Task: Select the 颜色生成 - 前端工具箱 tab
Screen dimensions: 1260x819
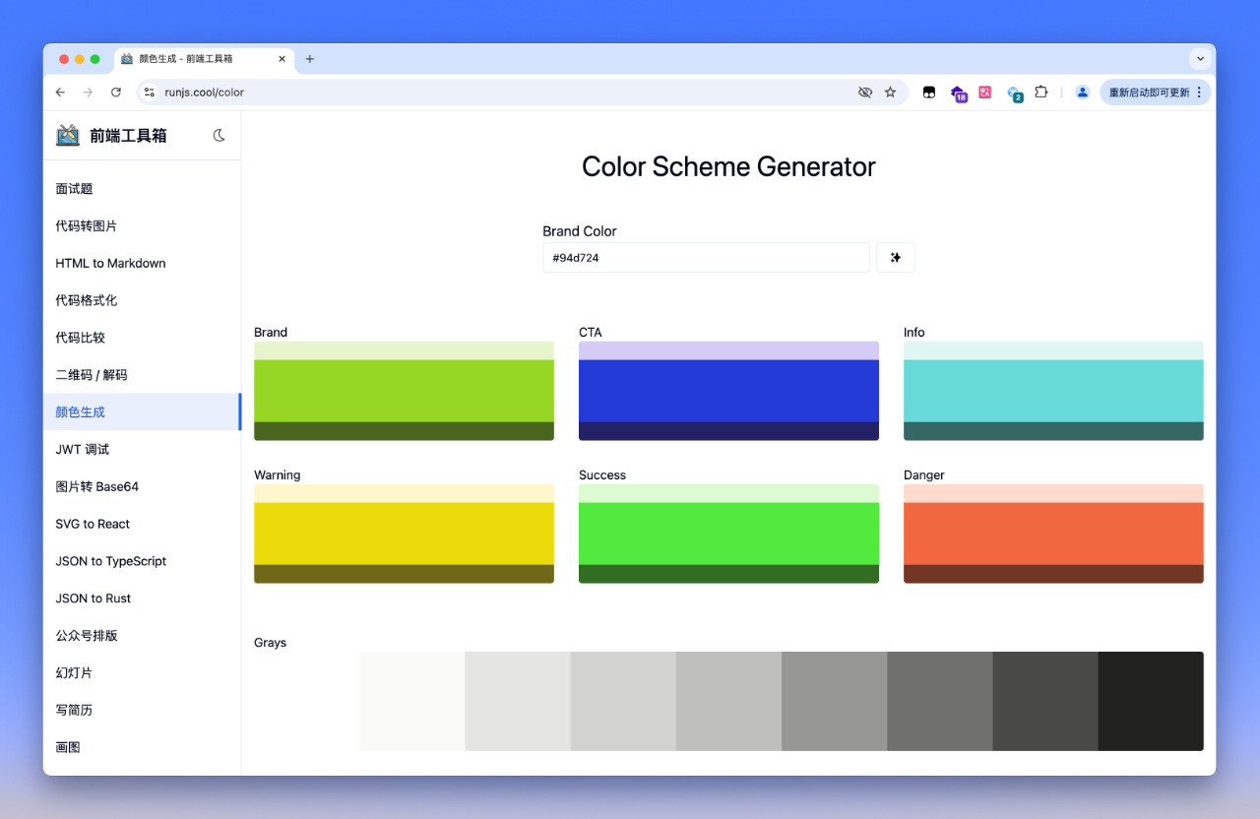Action: click(x=204, y=59)
